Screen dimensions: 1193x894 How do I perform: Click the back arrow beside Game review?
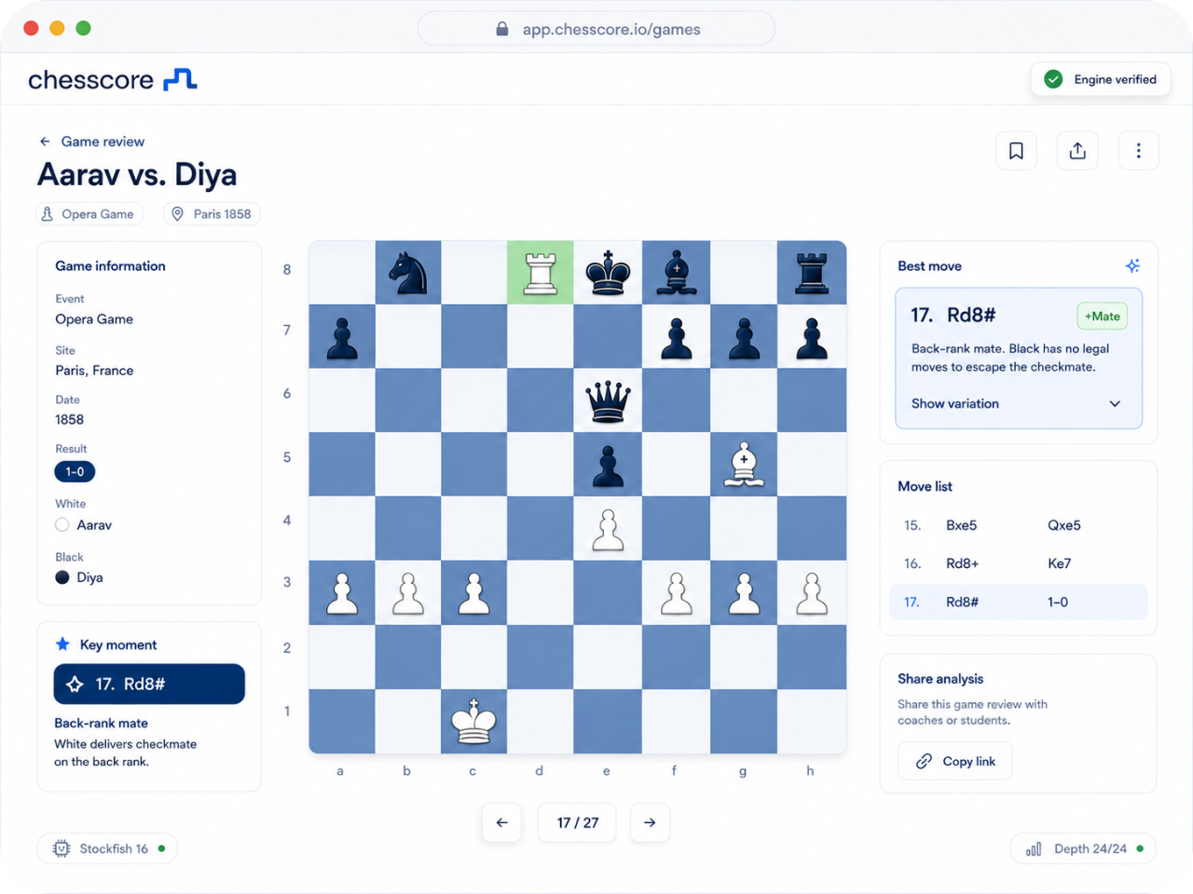(x=45, y=142)
